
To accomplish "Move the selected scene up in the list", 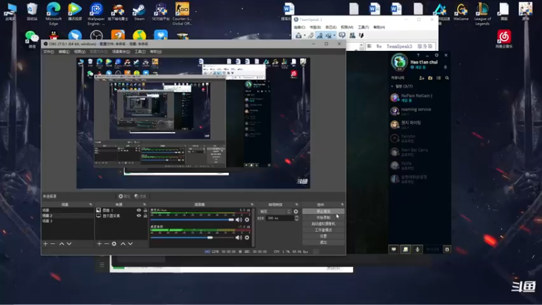I will point(62,244).
